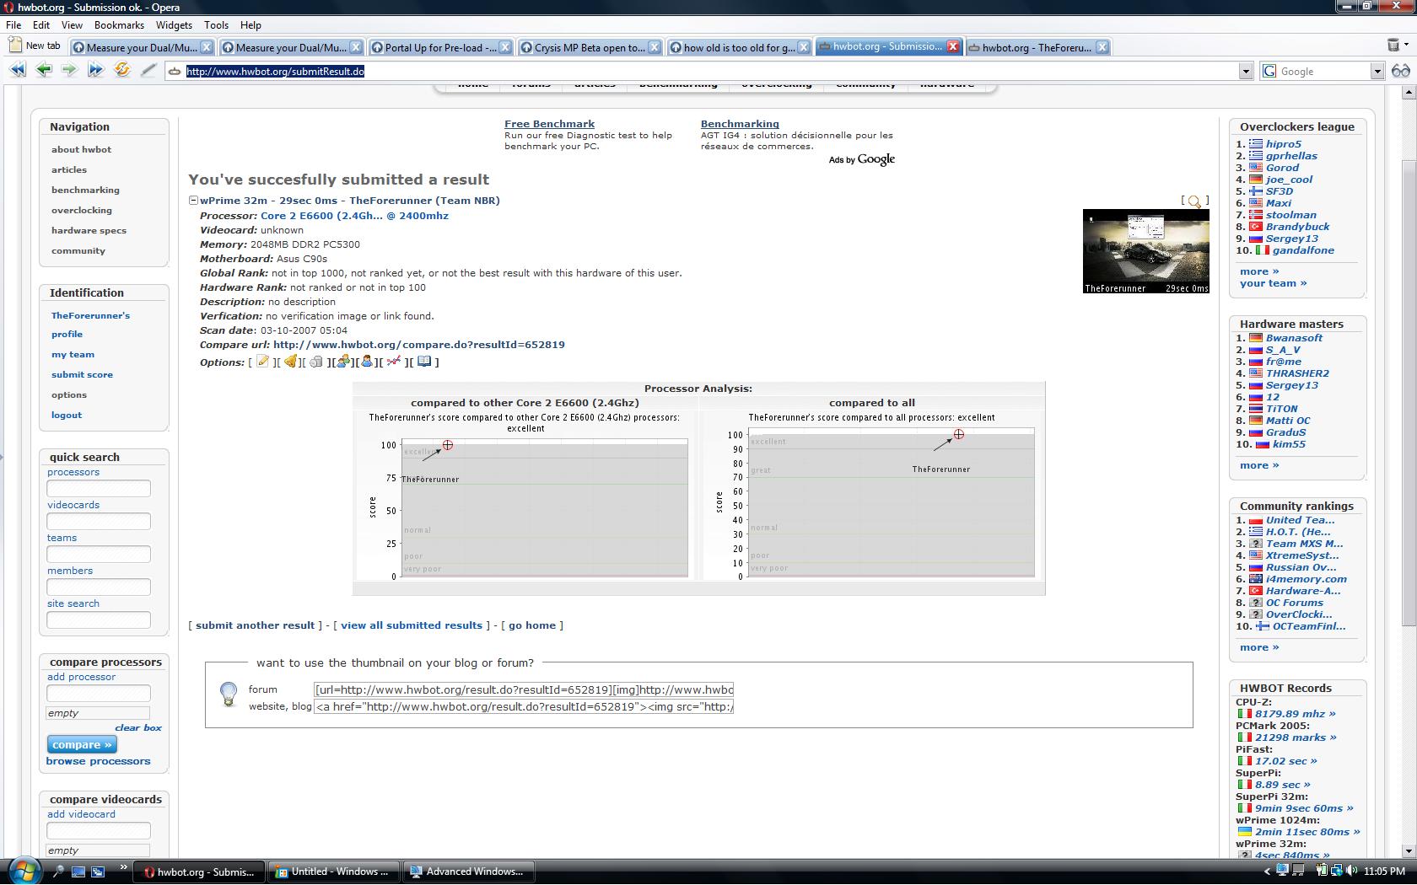Go back with the green Back arrow
This screenshot has height=885, width=1417.
[x=43, y=71]
